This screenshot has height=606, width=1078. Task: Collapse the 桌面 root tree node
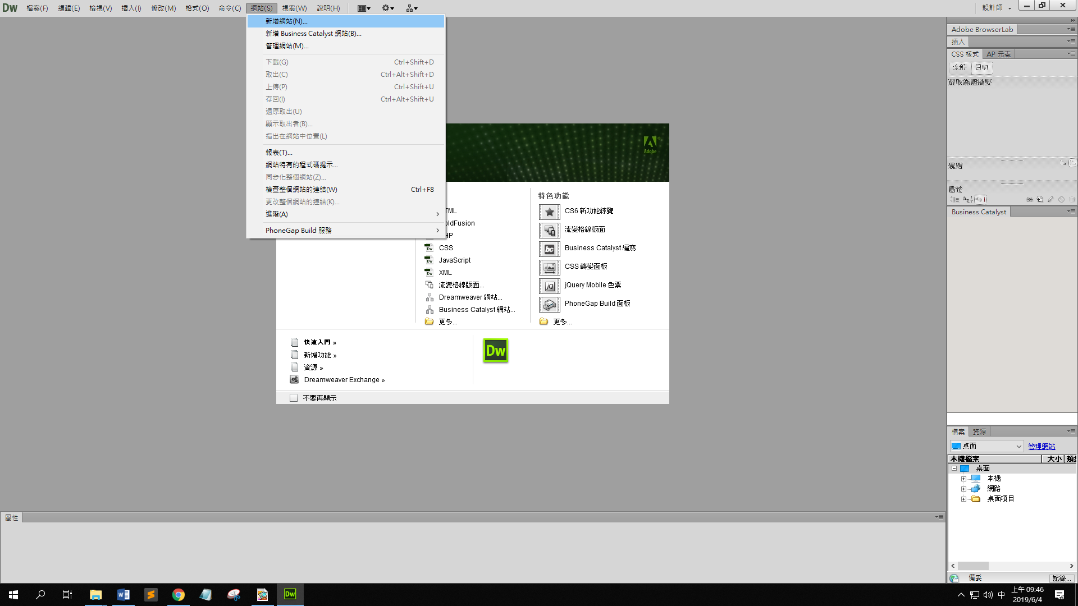(x=954, y=469)
